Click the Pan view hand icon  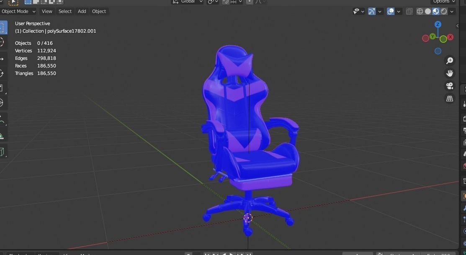(450, 73)
